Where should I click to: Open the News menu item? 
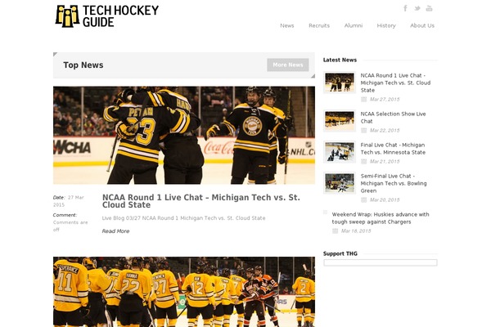[287, 25]
